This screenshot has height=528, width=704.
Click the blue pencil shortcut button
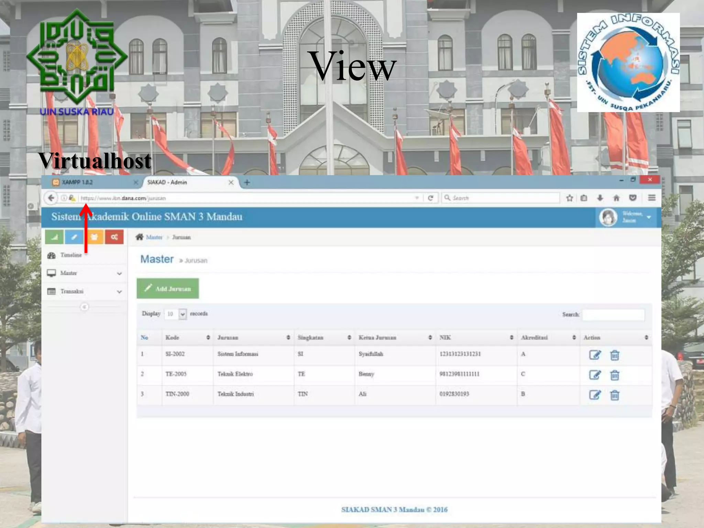74,237
